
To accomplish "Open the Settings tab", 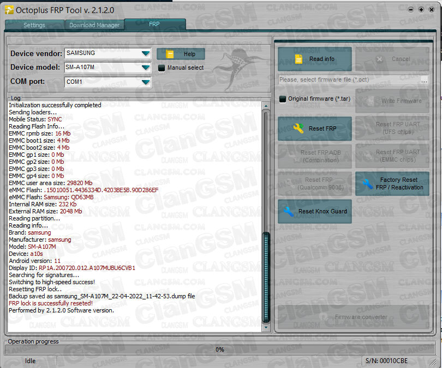I will 34,25.
